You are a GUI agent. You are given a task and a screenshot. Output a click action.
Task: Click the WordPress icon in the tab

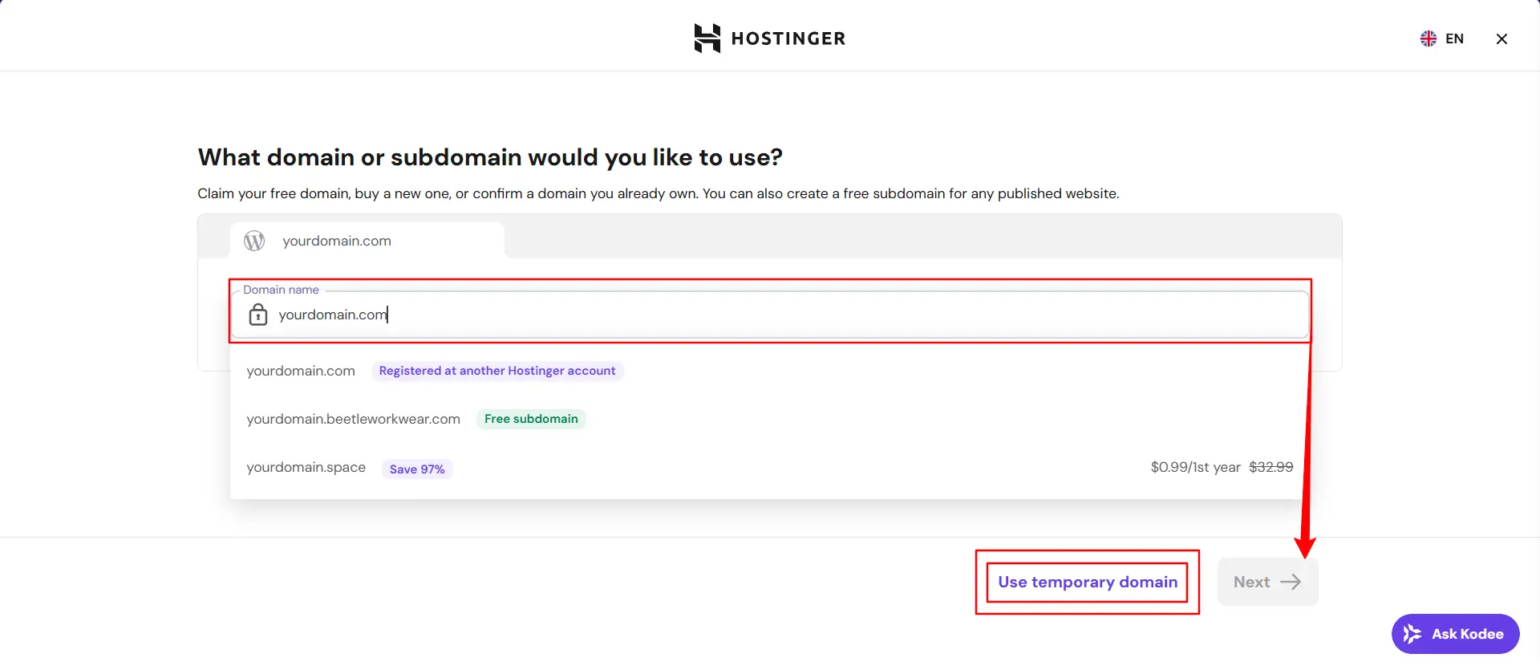[254, 241]
